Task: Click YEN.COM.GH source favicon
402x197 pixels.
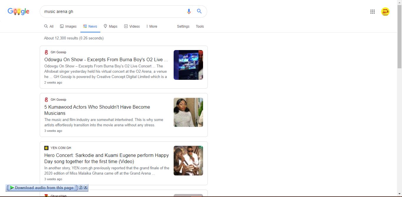Action: (x=46, y=148)
